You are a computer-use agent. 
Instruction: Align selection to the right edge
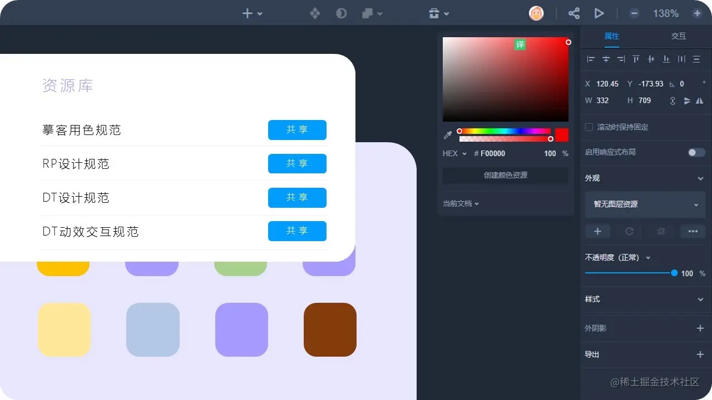coord(621,59)
